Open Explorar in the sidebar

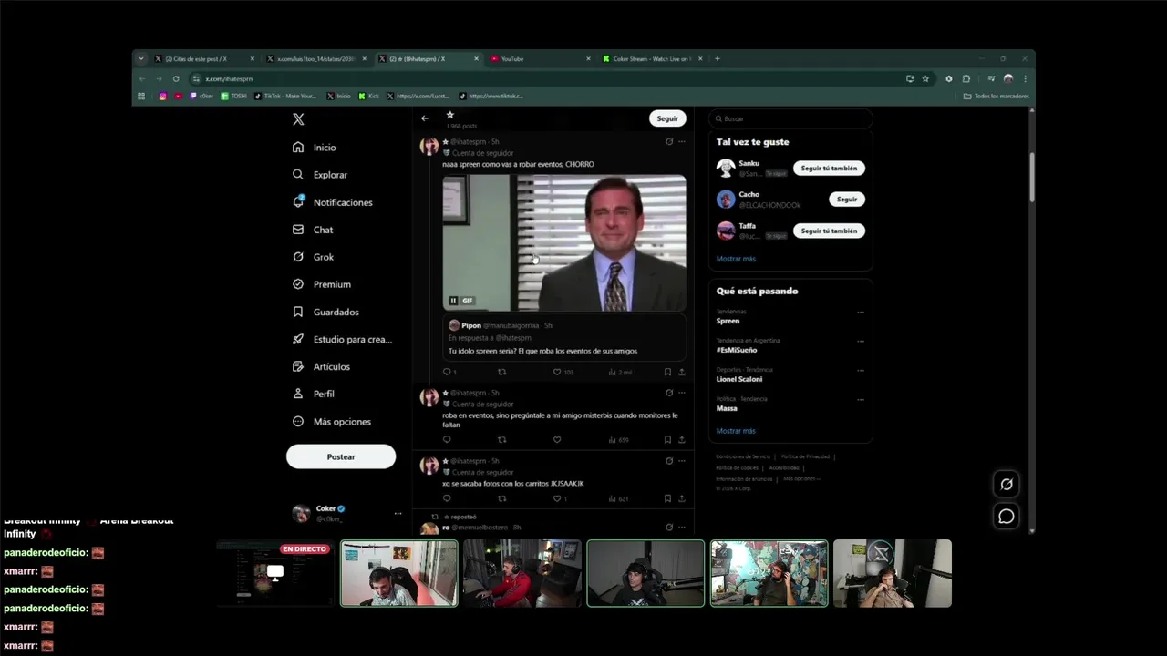(x=320, y=175)
